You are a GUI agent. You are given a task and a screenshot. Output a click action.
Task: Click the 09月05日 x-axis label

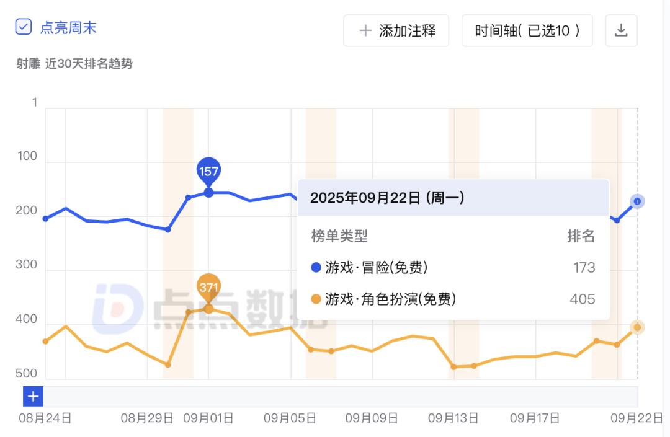[x=290, y=418]
